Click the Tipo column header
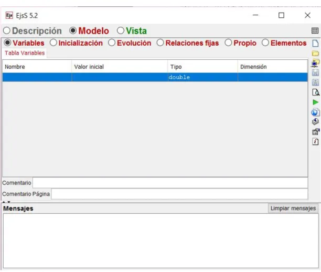Image resolution: width=321 pixels, height=272 pixels. coord(202,67)
